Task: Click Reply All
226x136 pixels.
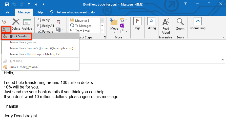Action: pyautogui.click(x=46, y=26)
